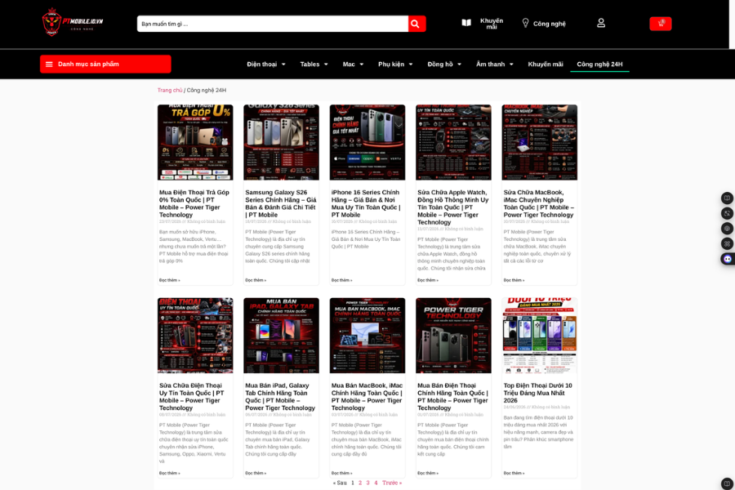Click in the Bạn muốn tìm gì search field
The height and width of the screenshot is (490, 735).
tap(272, 24)
